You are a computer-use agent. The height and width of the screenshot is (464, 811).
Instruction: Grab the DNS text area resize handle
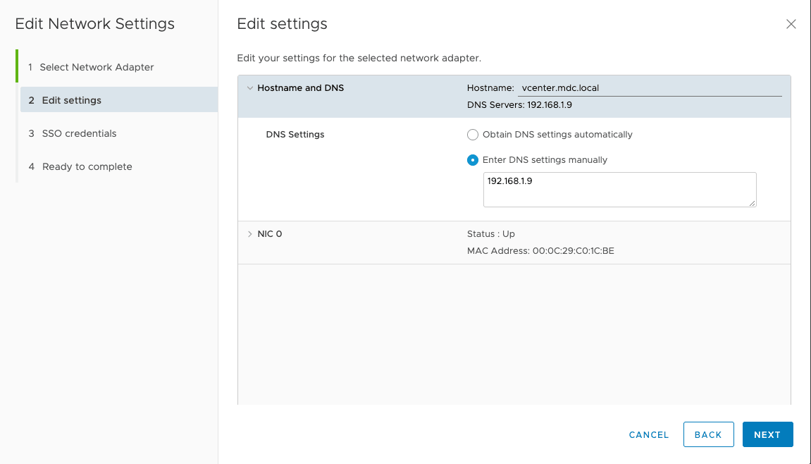(753, 203)
